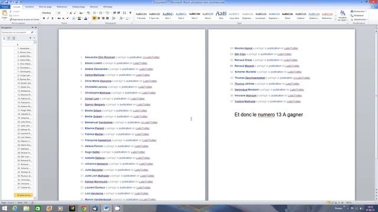The height and width of the screenshot is (212, 378).
Task: Click the align right icon
Action: click(x=103, y=18)
